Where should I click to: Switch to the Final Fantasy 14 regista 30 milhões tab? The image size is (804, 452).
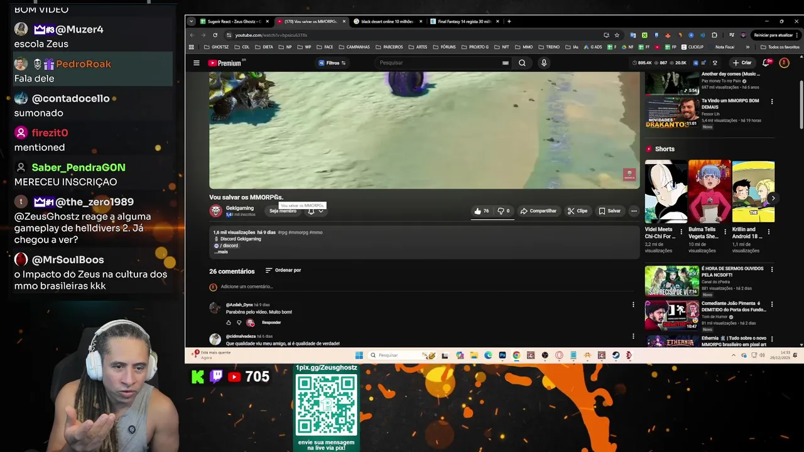click(x=465, y=21)
